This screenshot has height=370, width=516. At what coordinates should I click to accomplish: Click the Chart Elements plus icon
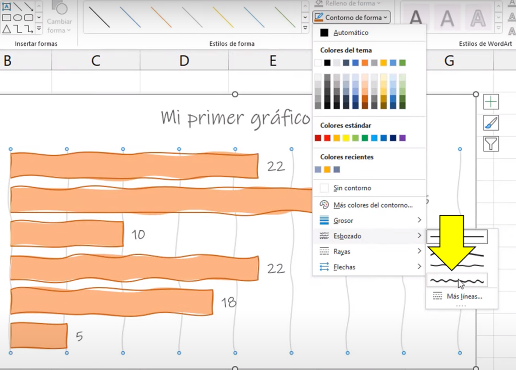pos(491,102)
